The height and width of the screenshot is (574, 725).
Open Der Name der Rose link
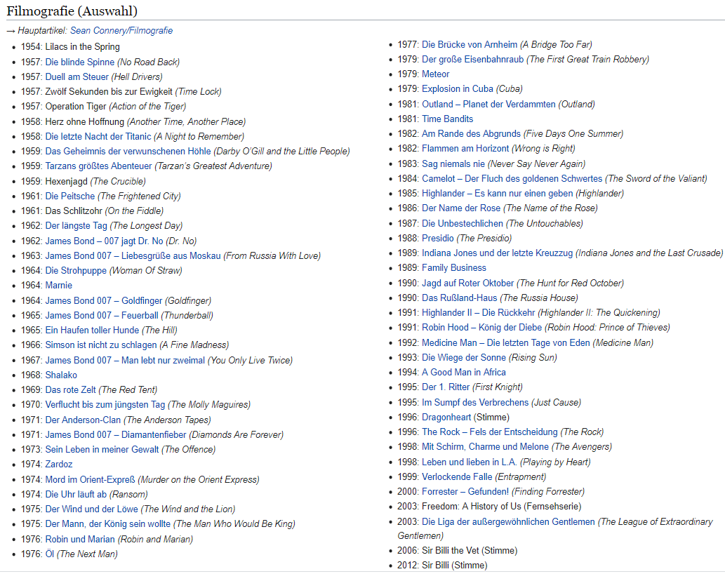click(x=461, y=208)
